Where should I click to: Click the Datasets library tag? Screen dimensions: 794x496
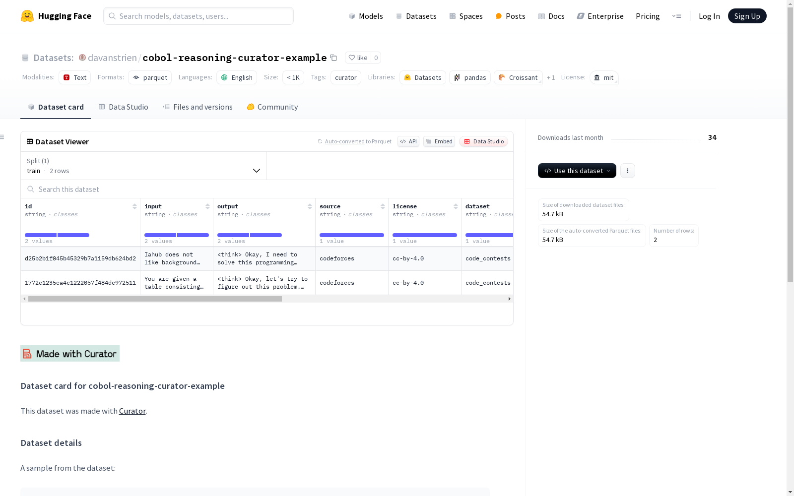423,77
